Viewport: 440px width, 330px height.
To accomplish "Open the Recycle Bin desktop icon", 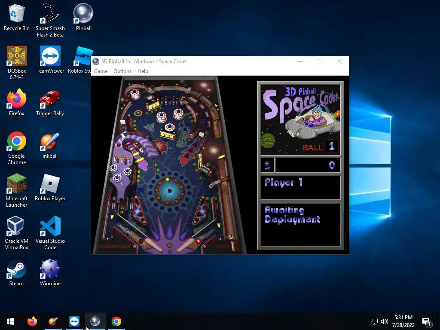I will pos(17,17).
